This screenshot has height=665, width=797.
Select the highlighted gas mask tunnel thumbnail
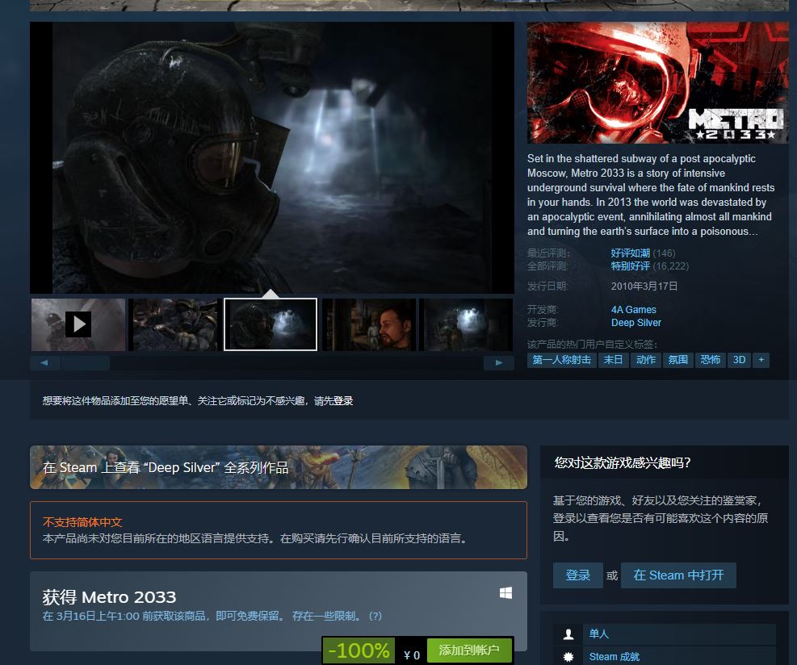click(x=271, y=324)
